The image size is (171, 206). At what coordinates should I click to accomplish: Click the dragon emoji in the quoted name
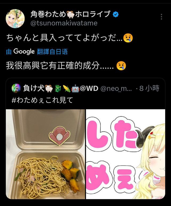click(x=58, y=88)
